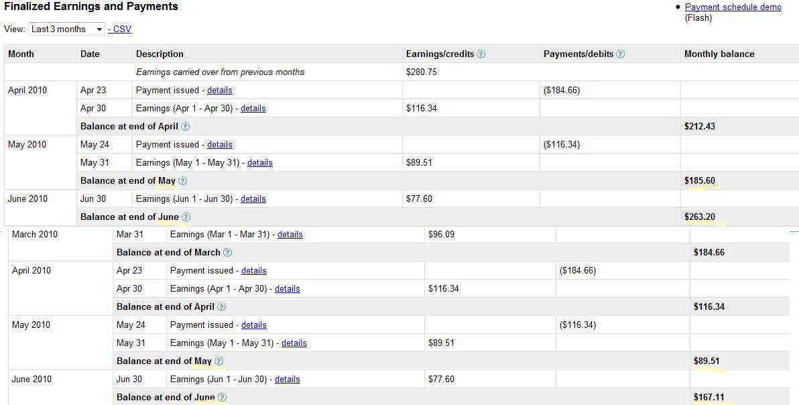This screenshot has width=799, height=405.
Task: Open the View period dropdown showing Last 3 months
Action: click(x=67, y=29)
